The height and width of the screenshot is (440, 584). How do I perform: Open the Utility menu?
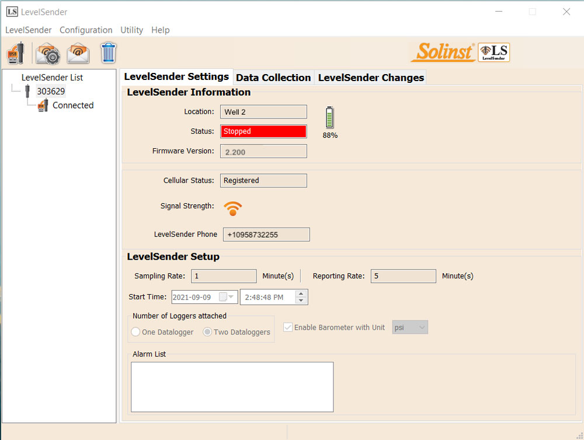131,30
